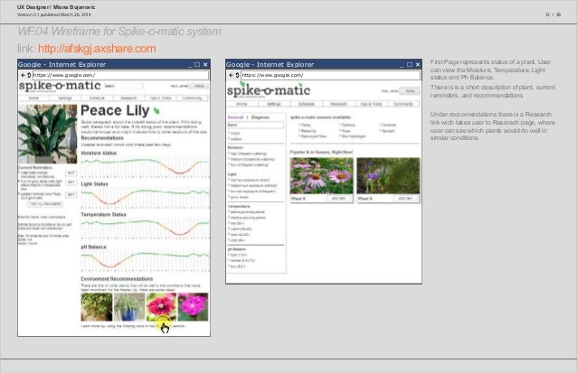Screen dimensions: 577x373
Task: Switch to the Diagnose filter tab
Action: tap(260, 117)
